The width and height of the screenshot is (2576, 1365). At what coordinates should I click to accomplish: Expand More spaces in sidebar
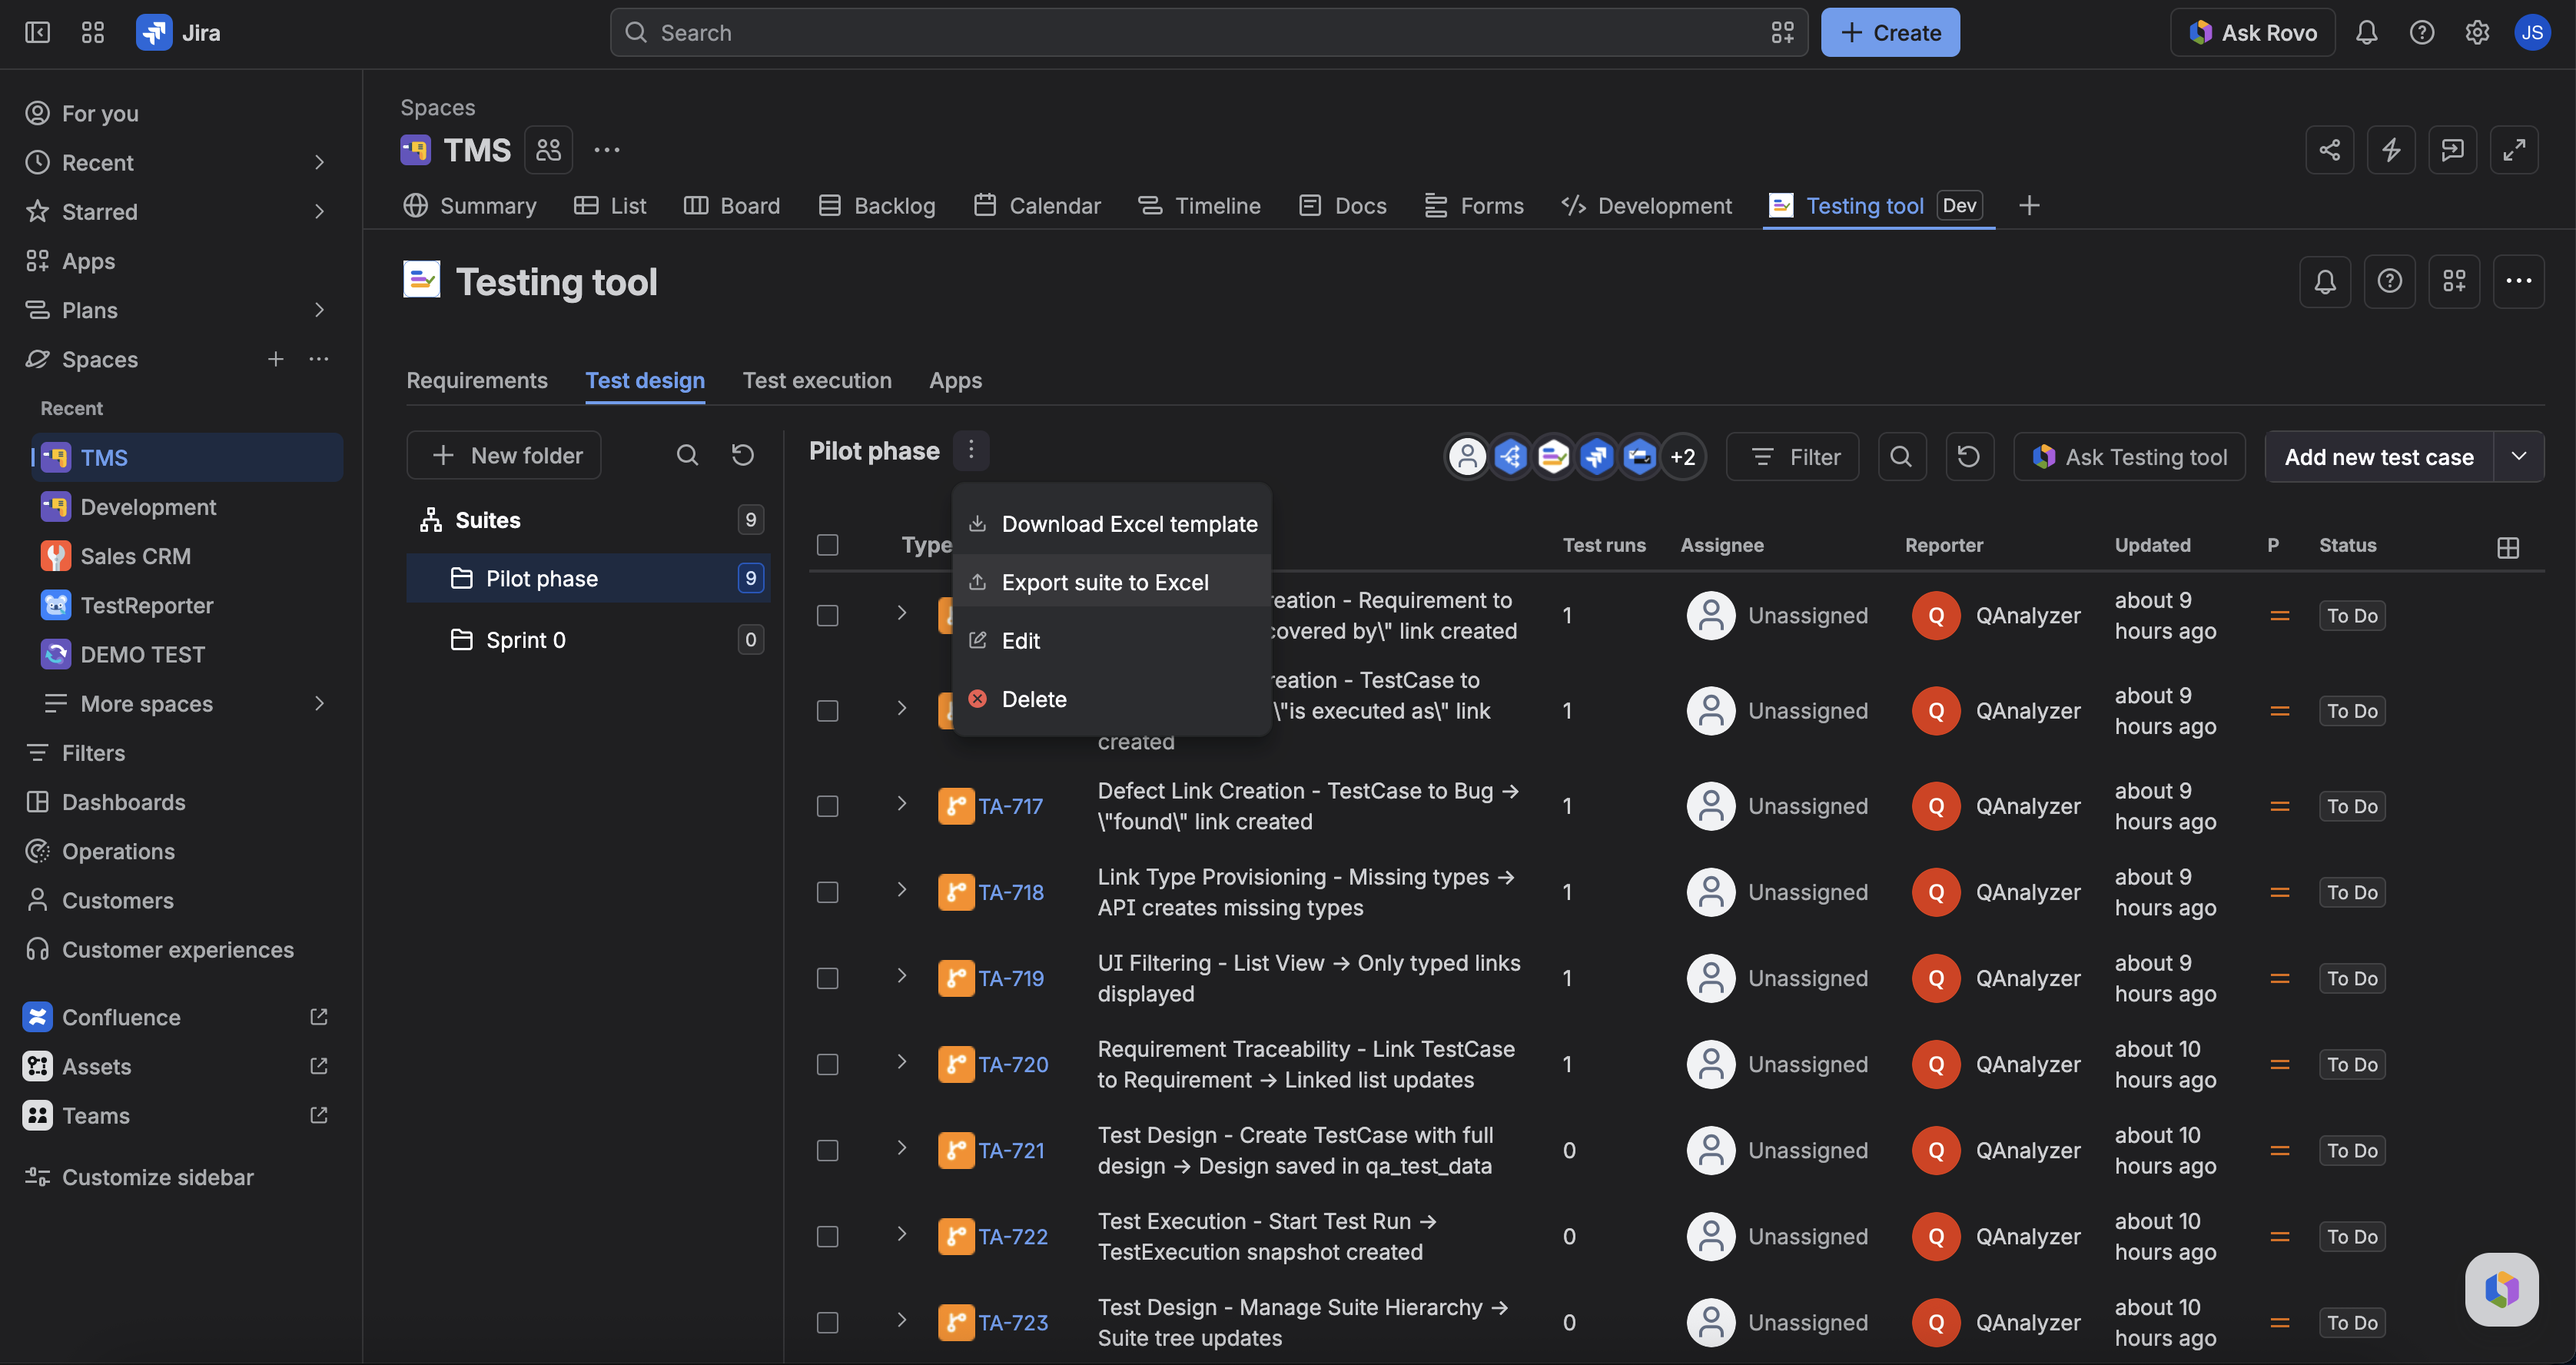coord(319,703)
